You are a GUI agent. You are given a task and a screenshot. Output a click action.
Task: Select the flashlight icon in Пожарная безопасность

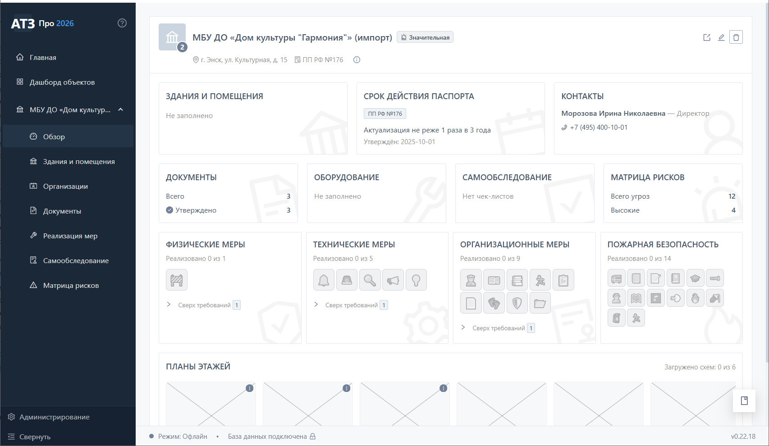[x=715, y=278]
